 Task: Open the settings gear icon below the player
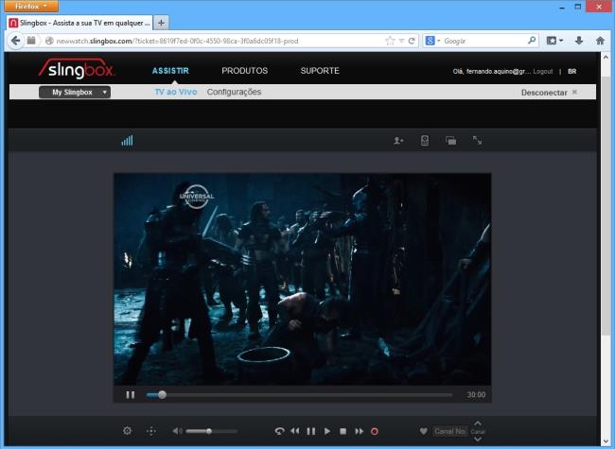[x=127, y=431]
